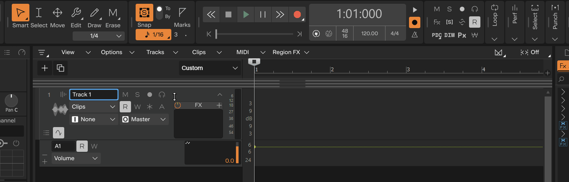Select the Smart tool
The width and height of the screenshot is (569, 182).
click(20, 13)
